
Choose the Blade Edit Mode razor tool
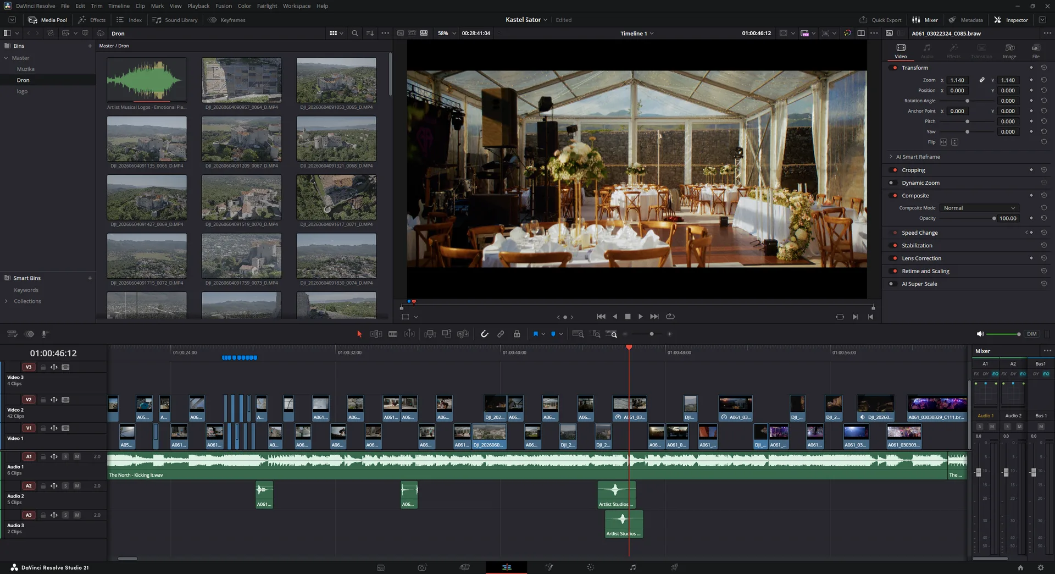393,334
